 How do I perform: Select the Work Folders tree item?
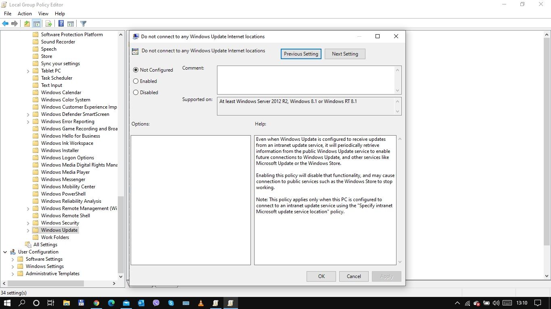tap(55, 237)
